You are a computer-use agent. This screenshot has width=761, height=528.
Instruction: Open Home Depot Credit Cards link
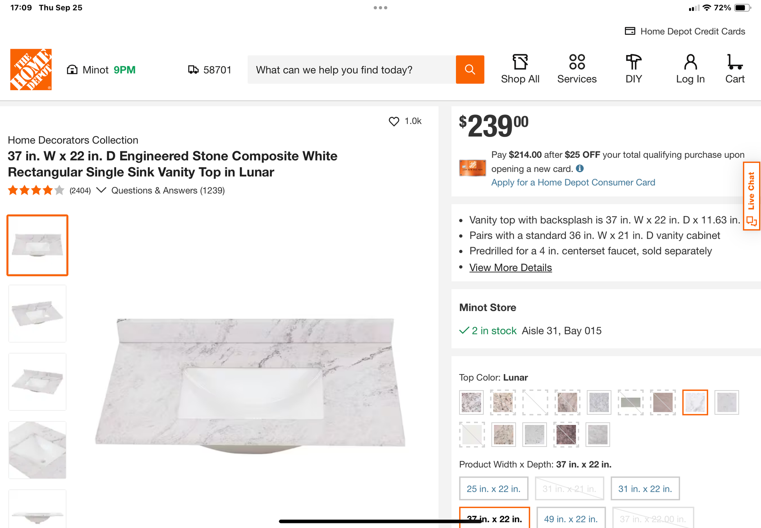tap(685, 31)
